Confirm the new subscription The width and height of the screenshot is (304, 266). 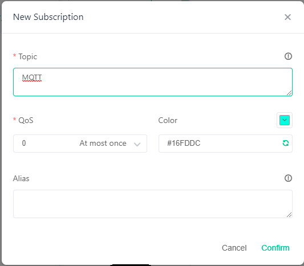(x=275, y=248)
